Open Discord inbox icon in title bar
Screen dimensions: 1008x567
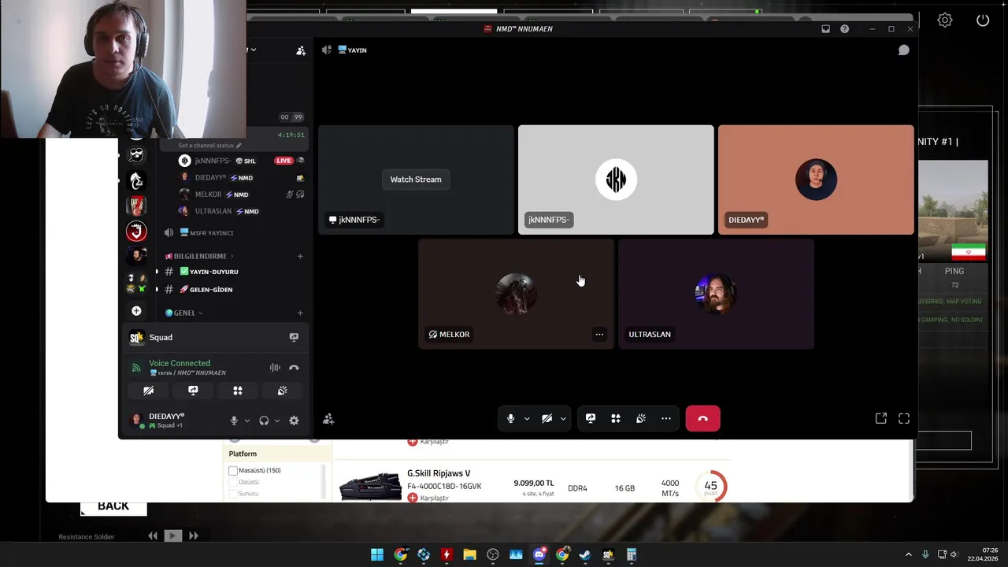point(825,29)
